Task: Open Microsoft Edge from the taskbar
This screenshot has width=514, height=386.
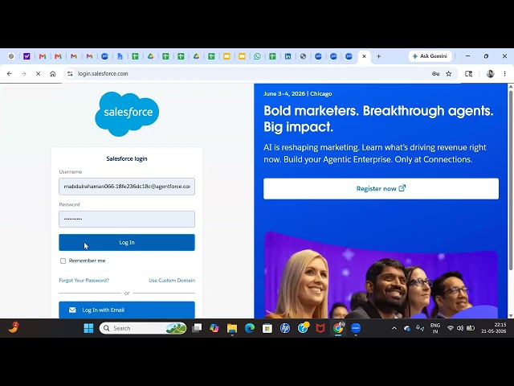Action: 250,328
